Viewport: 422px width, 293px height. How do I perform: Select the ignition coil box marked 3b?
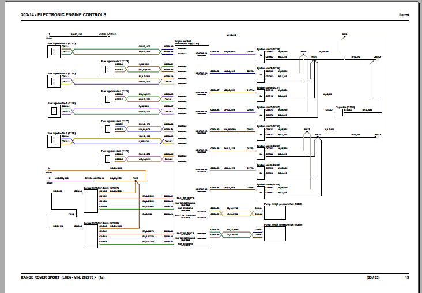click(x=261, y=173)
